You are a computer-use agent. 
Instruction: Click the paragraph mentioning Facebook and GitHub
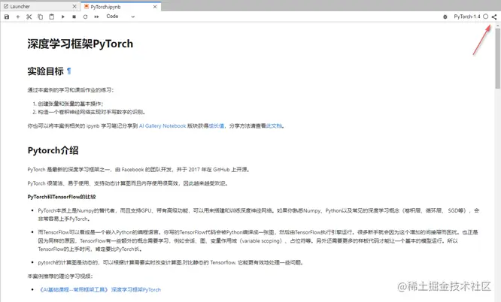click(x=138, y=170)
